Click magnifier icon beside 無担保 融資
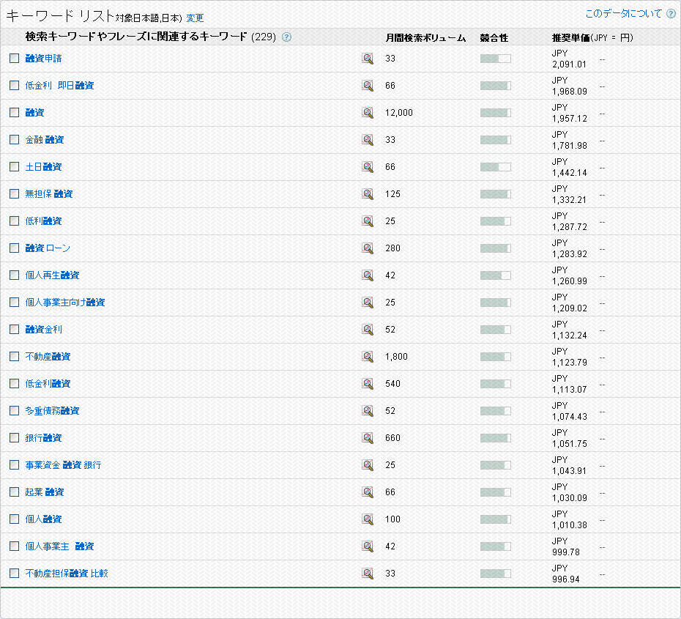This screenshot has height=619, width=681. click(368, 194)
